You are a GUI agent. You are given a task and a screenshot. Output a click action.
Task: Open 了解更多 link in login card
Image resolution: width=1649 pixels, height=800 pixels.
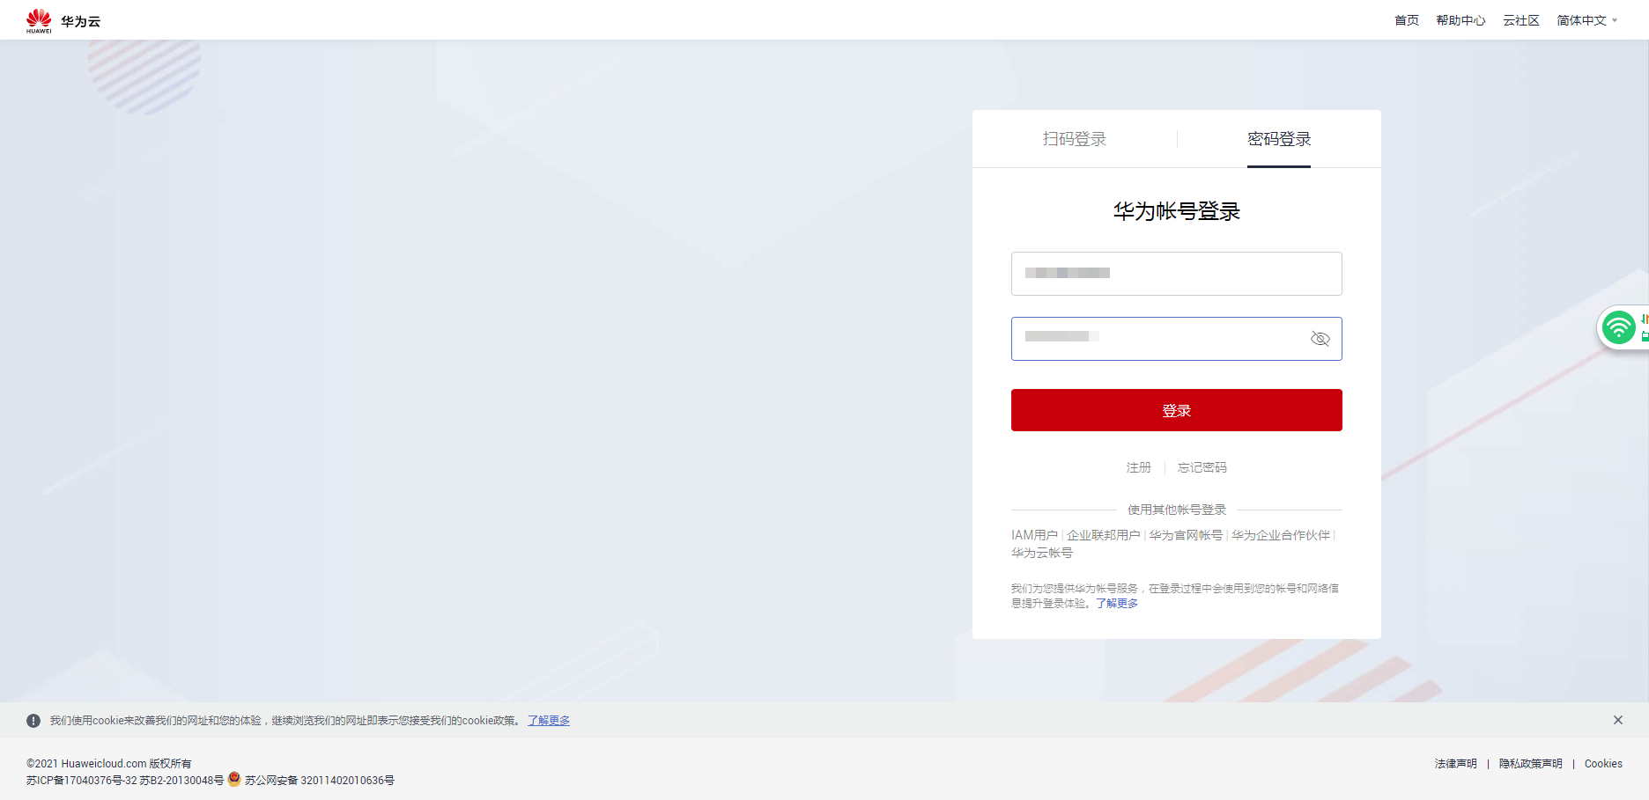1117,604
